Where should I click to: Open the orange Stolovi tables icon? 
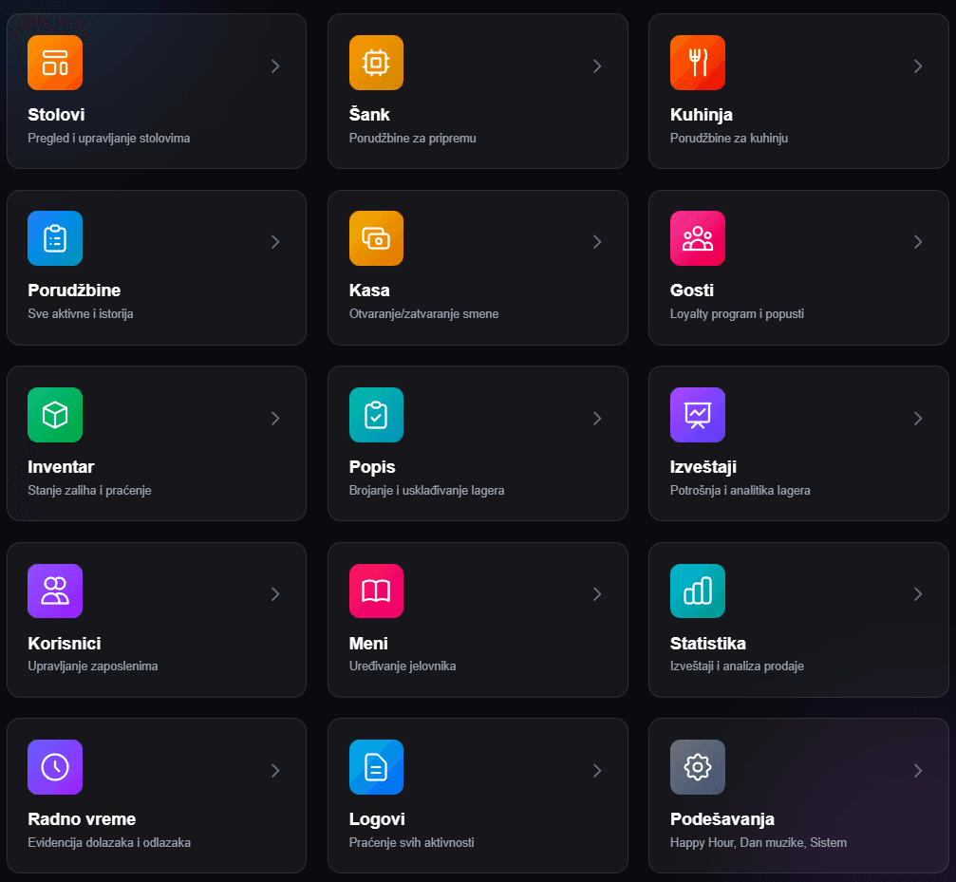pyautogui.click(x=55, y=62)
